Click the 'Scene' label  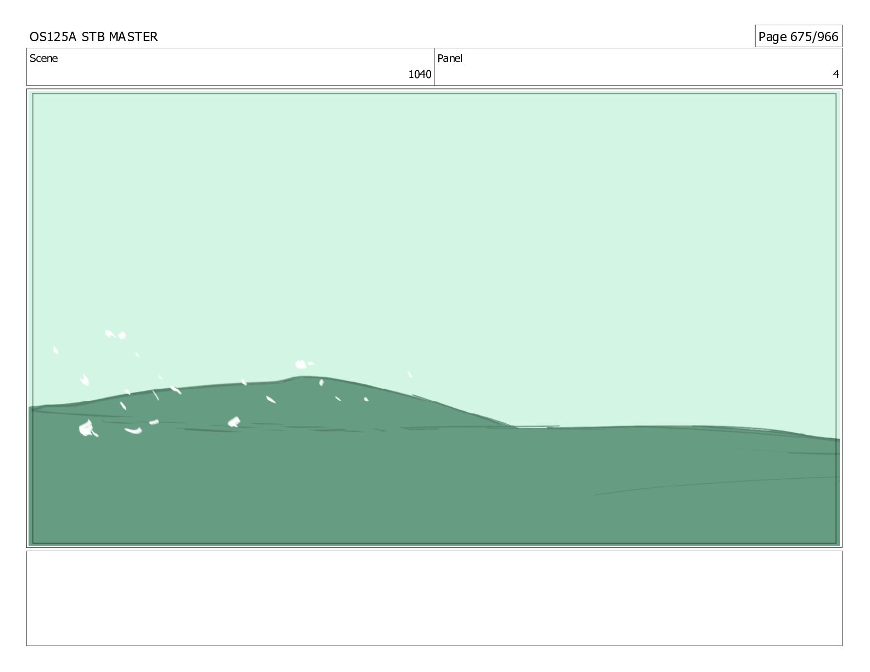point(43,58)
